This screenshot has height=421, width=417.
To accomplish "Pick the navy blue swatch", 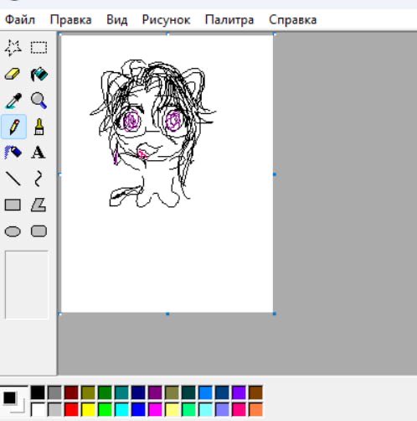I will 138,392.
